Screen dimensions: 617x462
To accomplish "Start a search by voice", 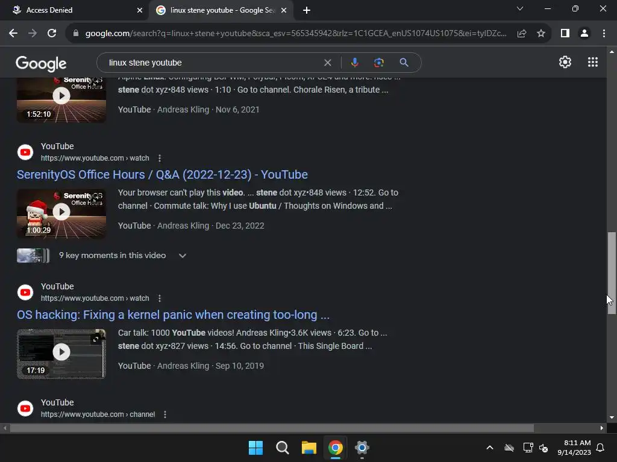I will [354, 63].
